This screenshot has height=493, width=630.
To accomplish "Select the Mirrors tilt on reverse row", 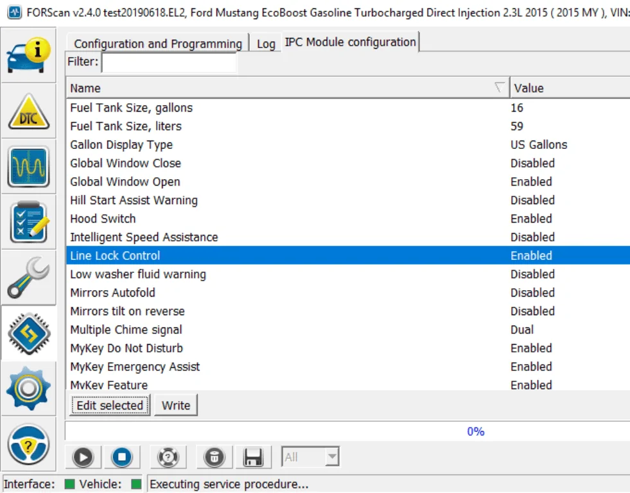I will pyautogui.click(x=348, y=311).
